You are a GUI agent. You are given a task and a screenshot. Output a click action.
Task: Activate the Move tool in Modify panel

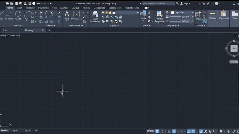point(41,13)
